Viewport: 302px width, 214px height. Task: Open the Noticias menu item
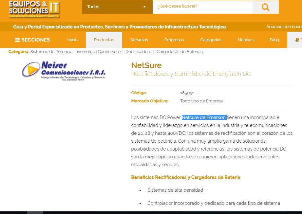click(246, 40)
